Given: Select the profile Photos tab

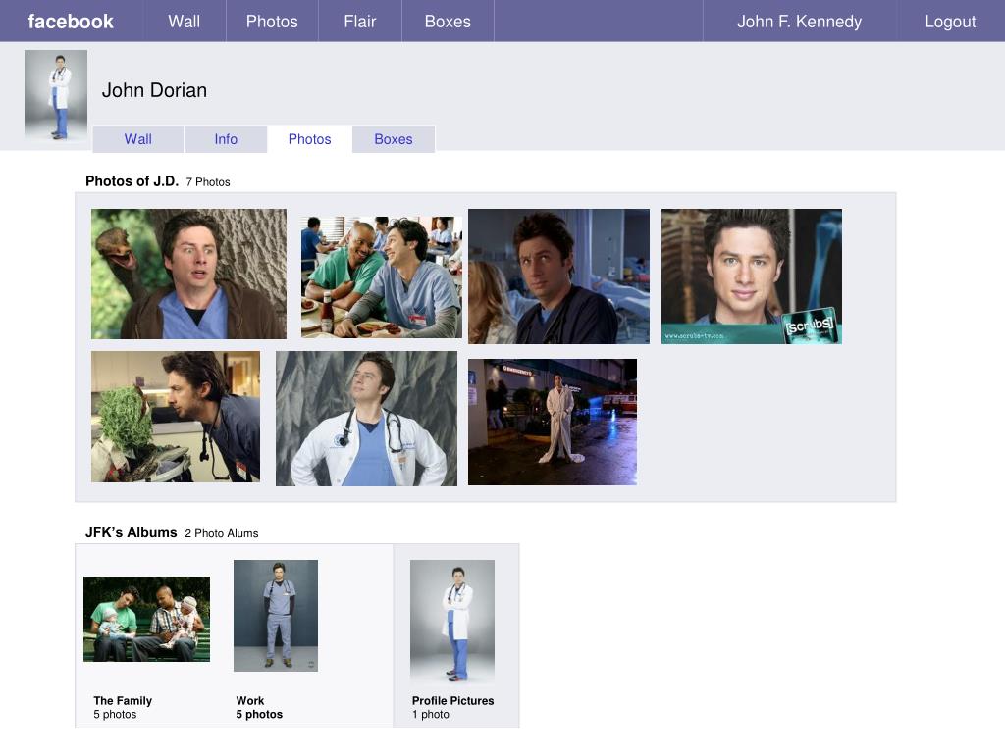Looking at the screenshot, I should [309, 139].
